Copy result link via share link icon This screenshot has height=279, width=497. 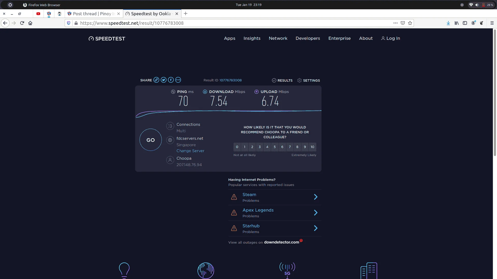pos(156,80)
